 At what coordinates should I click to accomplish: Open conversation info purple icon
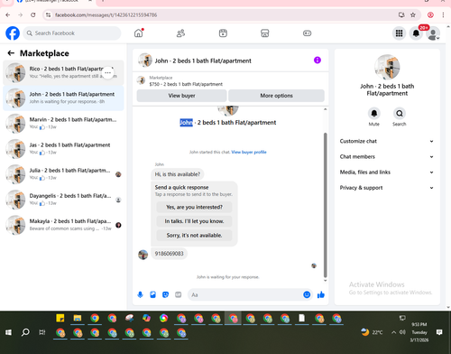point(318,61)
